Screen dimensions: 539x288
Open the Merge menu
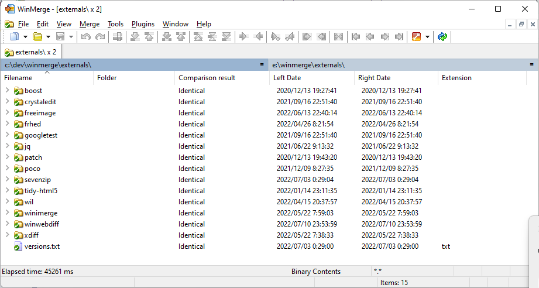click(x=90, y=24)
